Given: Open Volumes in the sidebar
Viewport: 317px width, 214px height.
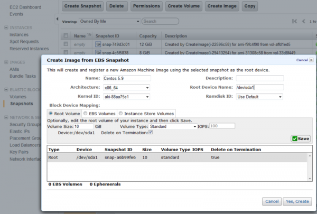Looking at the screenshot, I should click(x=18, y=97).
